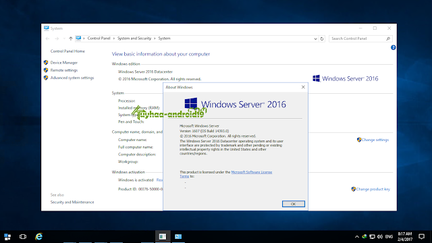Image resolution: width=432 pixels, height=243 pixels.
Task: Open the volume speaker tray icon
Action: (x=380, y=237)
